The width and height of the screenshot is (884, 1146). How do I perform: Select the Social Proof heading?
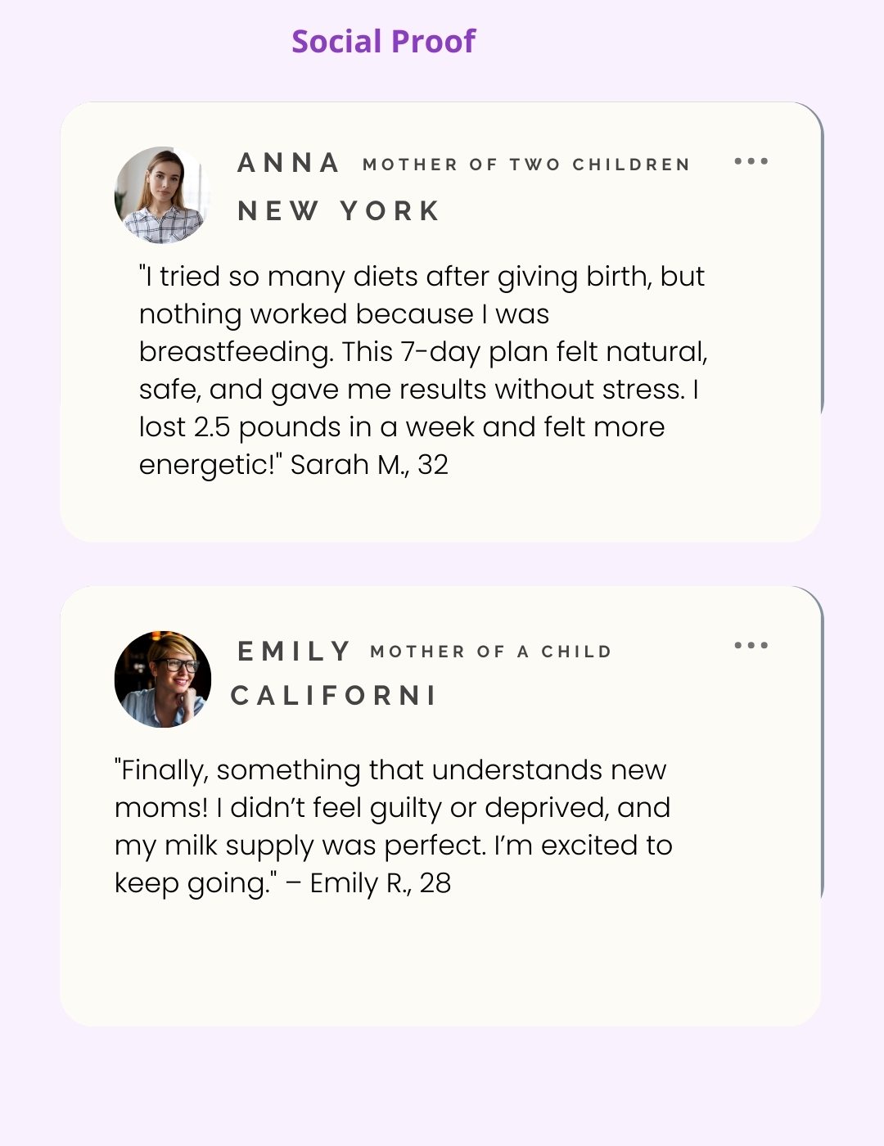point(383,41)
